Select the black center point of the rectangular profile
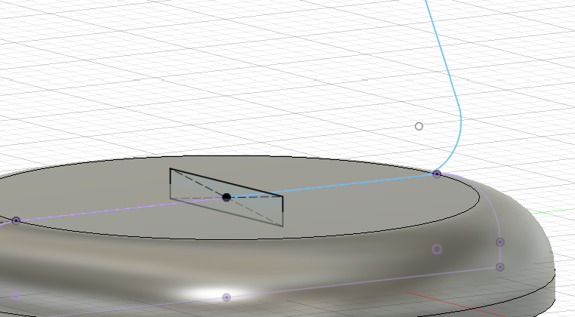 (x=226, y=198)
